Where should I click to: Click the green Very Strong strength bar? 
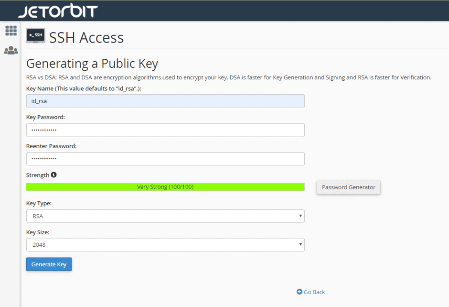165,187
